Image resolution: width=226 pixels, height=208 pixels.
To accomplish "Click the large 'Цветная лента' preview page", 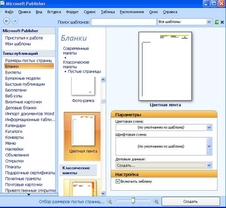I will [x=165, y=66].
